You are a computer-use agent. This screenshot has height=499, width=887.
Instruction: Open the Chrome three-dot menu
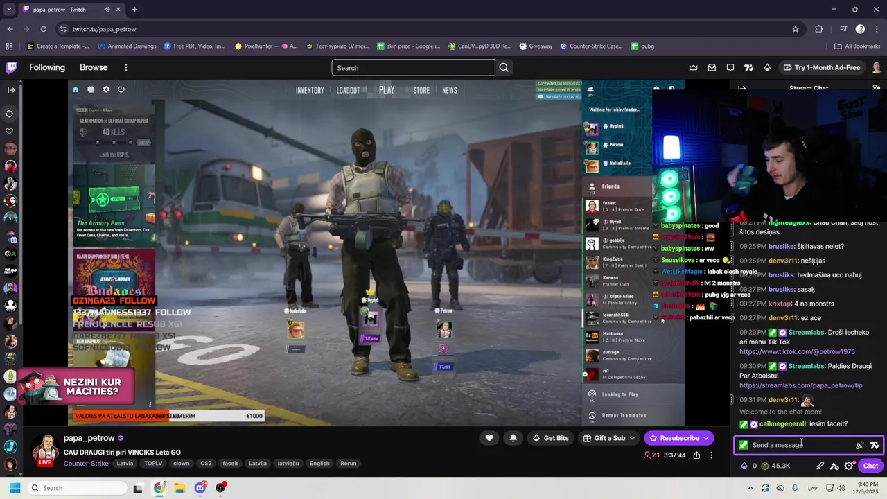pos(877,29)
